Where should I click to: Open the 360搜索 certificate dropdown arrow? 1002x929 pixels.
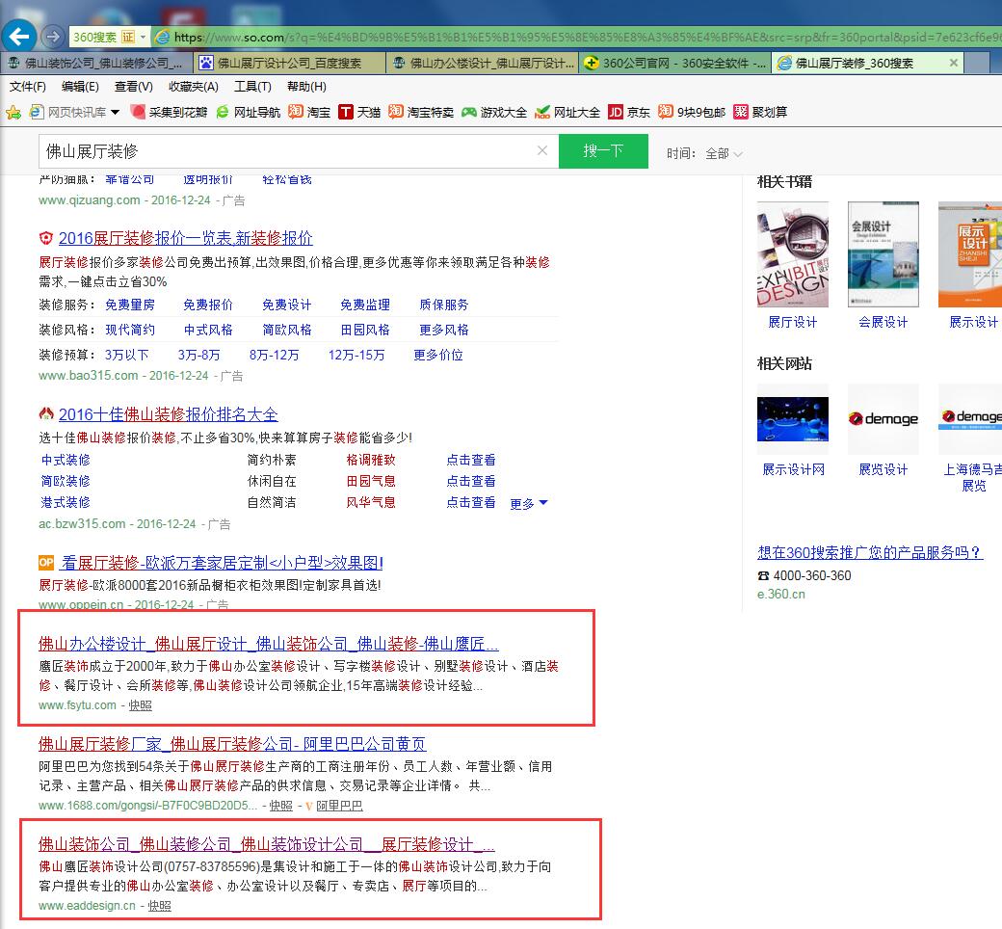click(x=143, y=37)
